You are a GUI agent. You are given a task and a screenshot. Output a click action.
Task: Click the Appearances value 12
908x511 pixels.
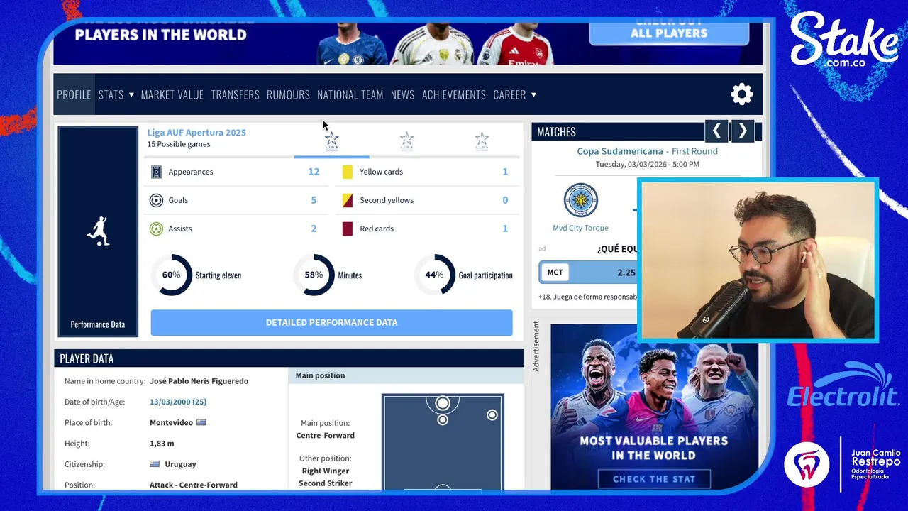click(x=314, y=172)
